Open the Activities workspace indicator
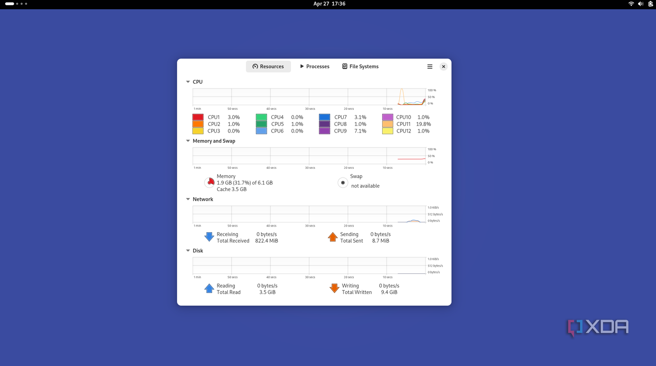The height and width of the screenshot is (366, 656). (x=16, y=4)
